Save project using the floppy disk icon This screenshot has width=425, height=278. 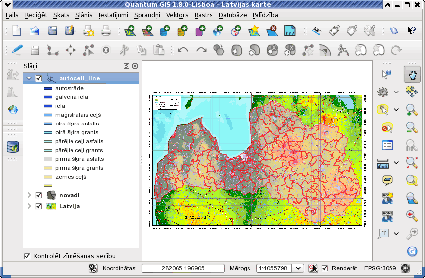[x=53, y=31]
